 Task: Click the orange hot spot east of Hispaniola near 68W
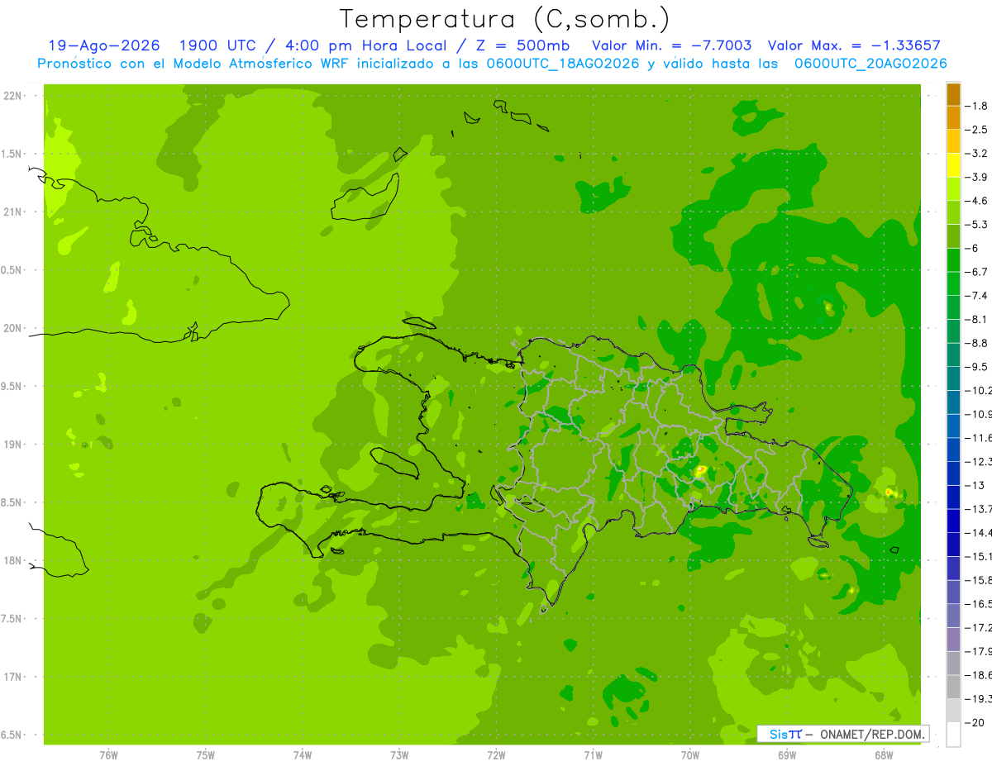pos(889,492)
